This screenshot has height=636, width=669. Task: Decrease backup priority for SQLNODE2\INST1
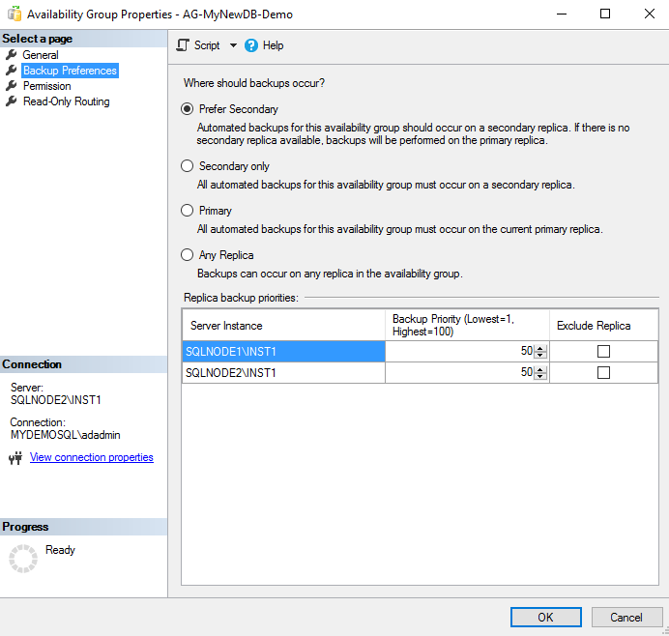(540, 376)
